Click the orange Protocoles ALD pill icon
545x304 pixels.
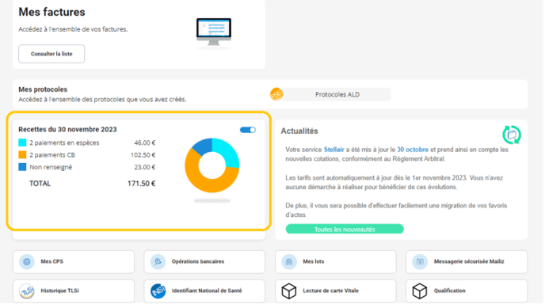click(276, 94)
